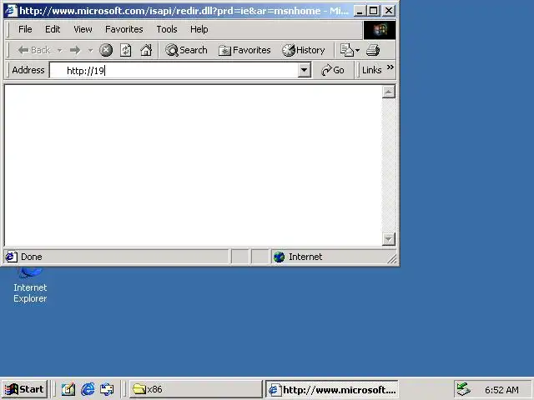The image size is (534, 400).
Task: Refresh the page with Refresh icon
Action: pos(125,50)
